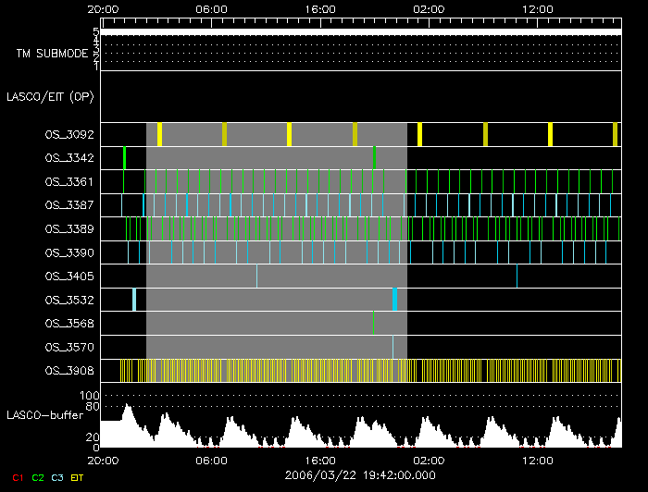This screenshot has height=492, width=648.
Task: Click the C1 red legend label
Action: pos(17,477)
